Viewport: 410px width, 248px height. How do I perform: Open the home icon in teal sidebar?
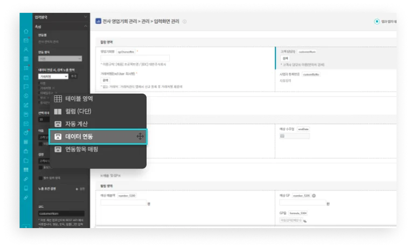[26, 31]
